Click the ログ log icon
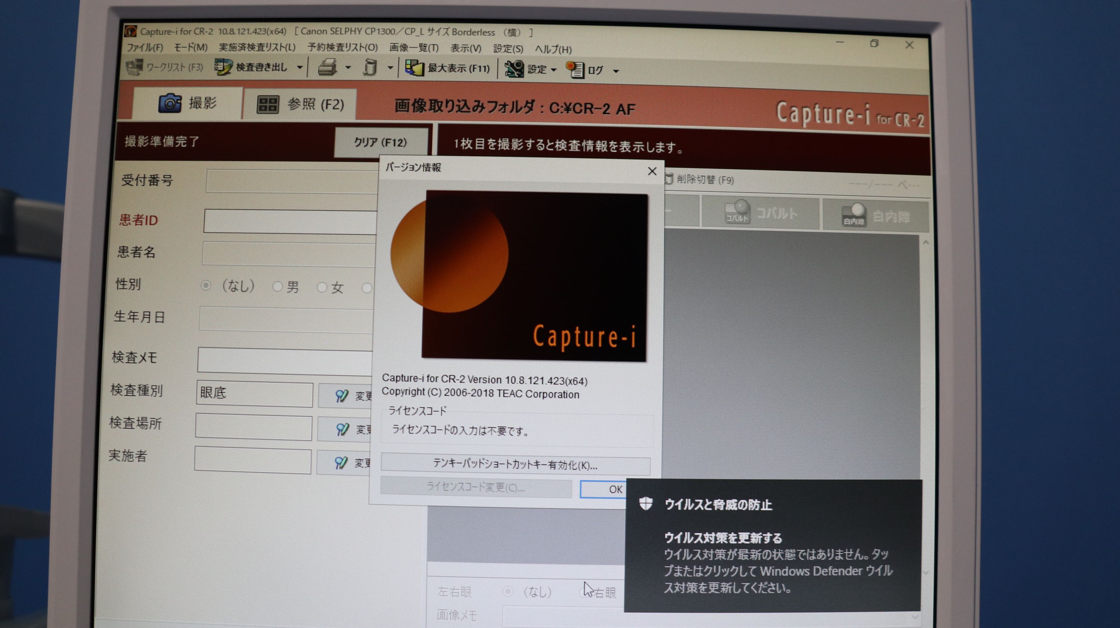The width and height of the screenshot is (1120, 628). point(575,69)
